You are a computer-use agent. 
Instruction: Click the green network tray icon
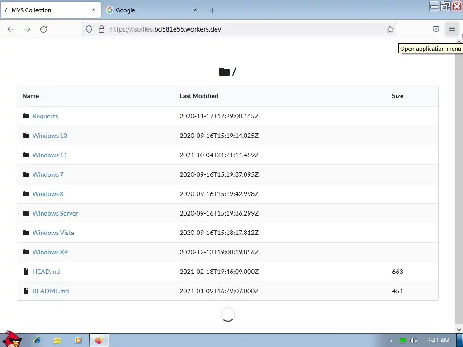click(x=403, y=341)
